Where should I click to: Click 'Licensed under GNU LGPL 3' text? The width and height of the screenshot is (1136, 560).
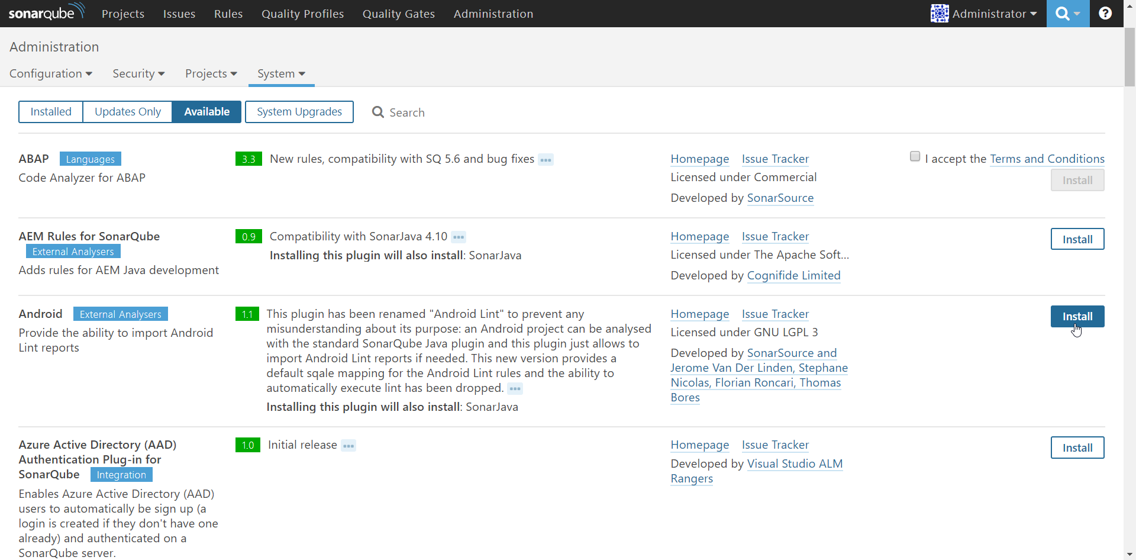(744, 332)
